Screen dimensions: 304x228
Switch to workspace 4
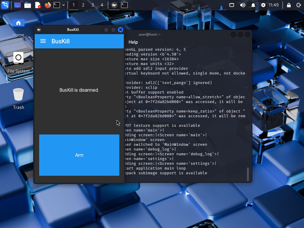102,5
